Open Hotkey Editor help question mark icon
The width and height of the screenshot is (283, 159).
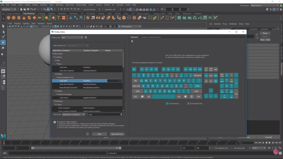click(x=87, y=134)
